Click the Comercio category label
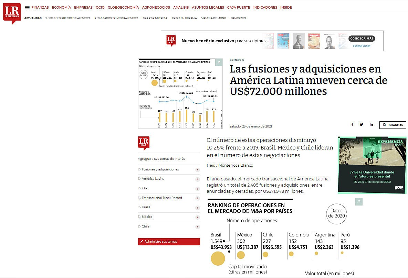 pyautogui.click(x=237, y=60)
